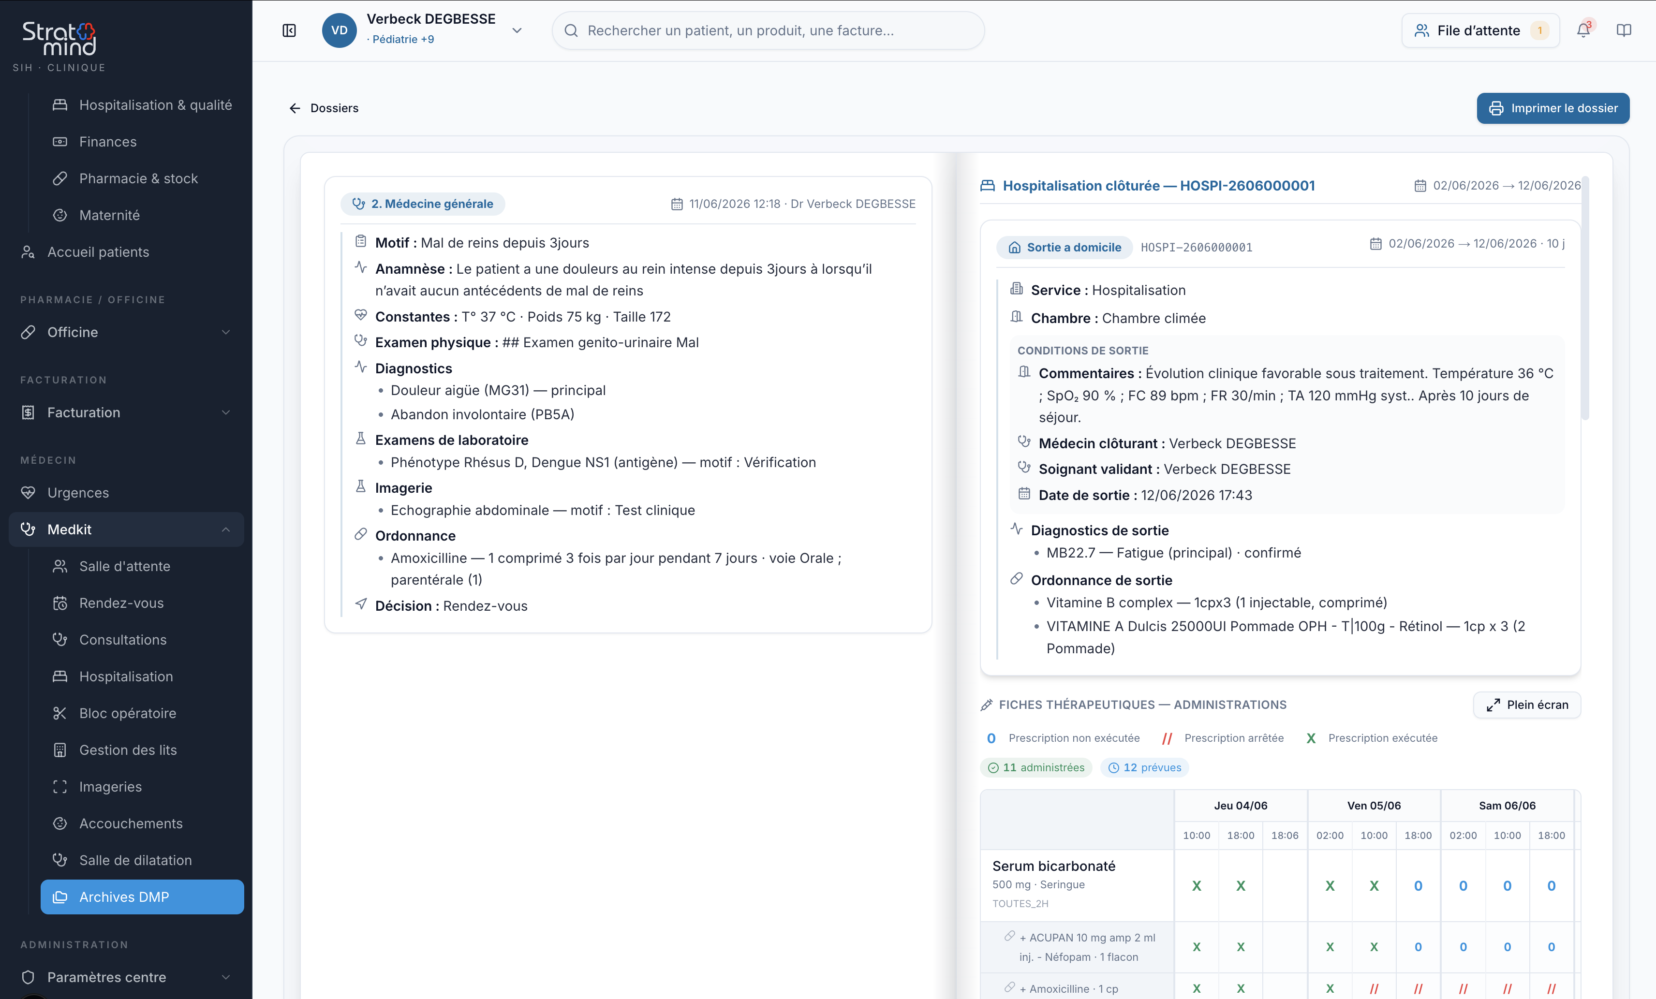Open Salle de dilatation in the sidebar

click(142, 860)
